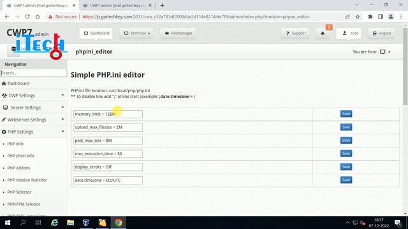
Task: Open the Windows notification center
Action: [398, 223]
